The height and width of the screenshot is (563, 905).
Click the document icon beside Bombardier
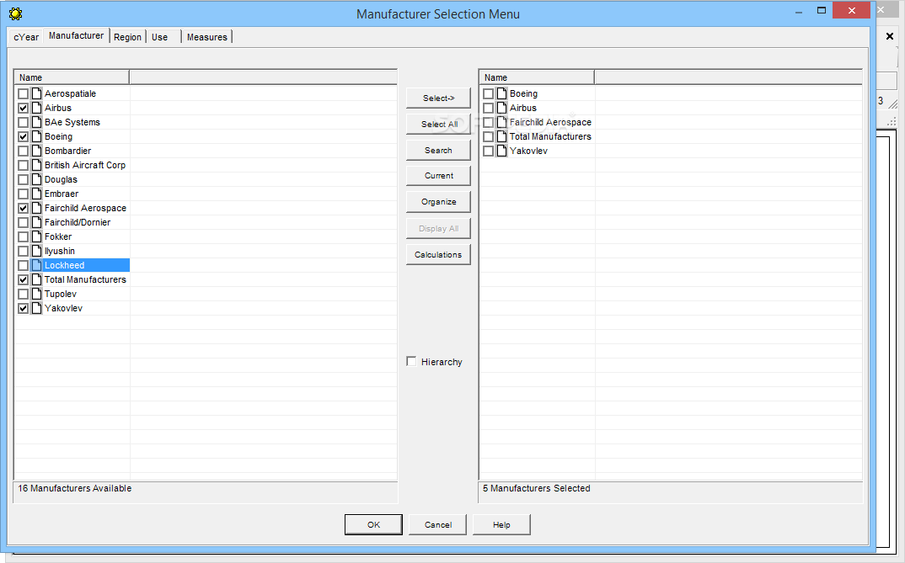(37, 151)
